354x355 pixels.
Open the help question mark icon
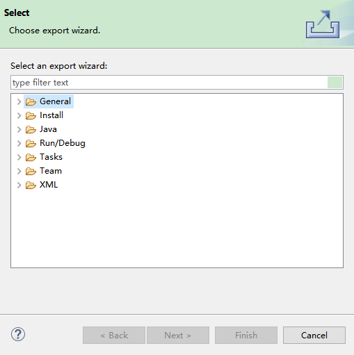click(x=18, y=334)
